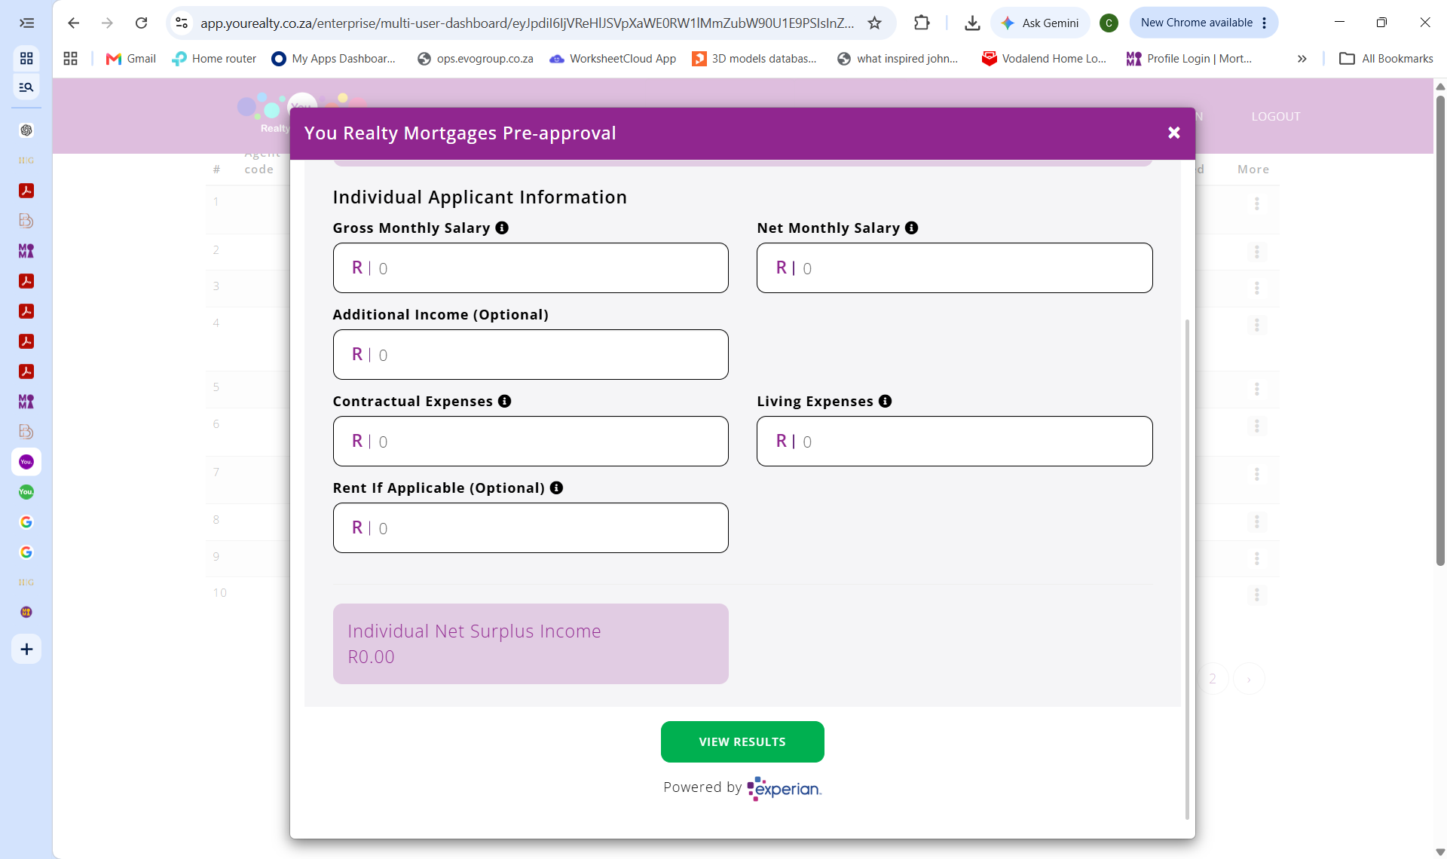Focus the Net Monthly Salary field
The width and height of the screenshot is (1447, 859).
[954, 267]
